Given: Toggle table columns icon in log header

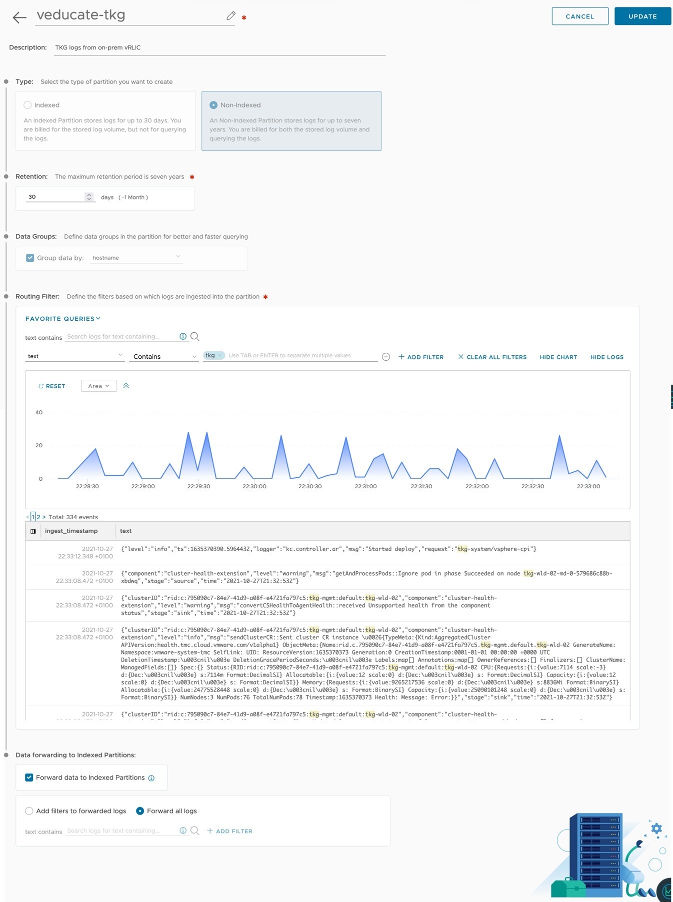Looking at the screenshot, I should click(33, 531).
